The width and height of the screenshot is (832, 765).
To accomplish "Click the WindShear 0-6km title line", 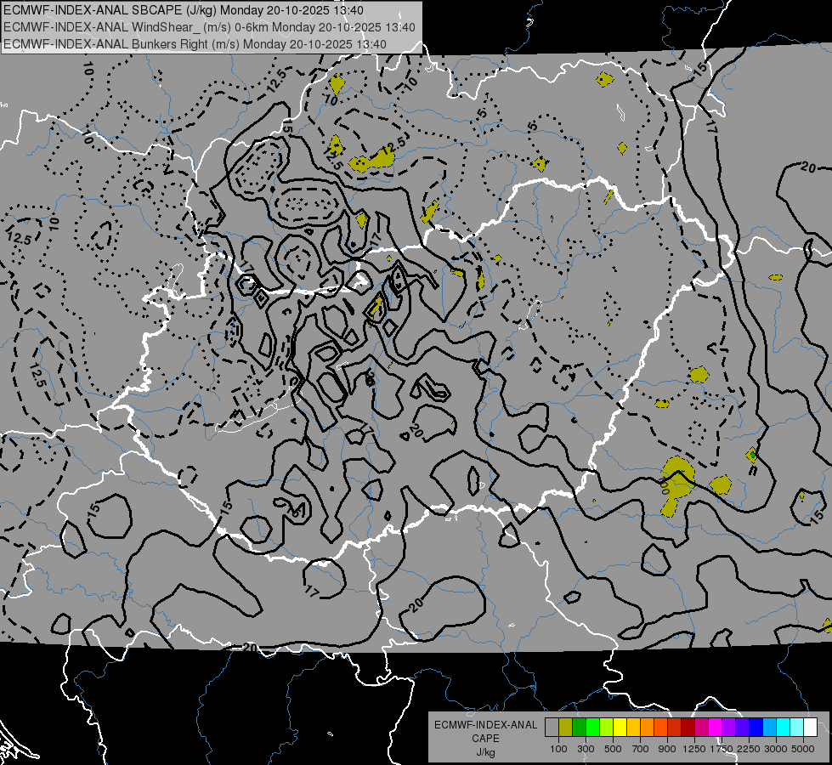I will (x=209, y=27).
